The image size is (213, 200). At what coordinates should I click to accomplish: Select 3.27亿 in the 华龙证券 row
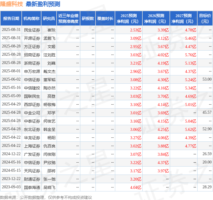(136, 138)
